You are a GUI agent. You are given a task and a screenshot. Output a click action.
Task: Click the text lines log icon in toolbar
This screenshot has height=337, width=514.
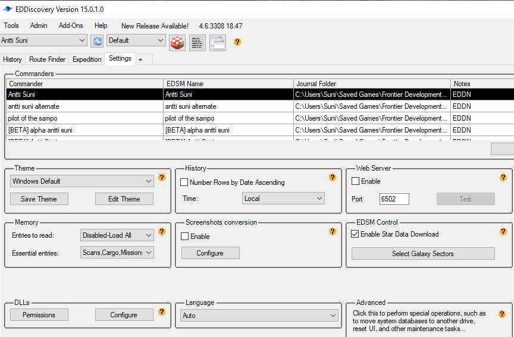coord(197,43)
